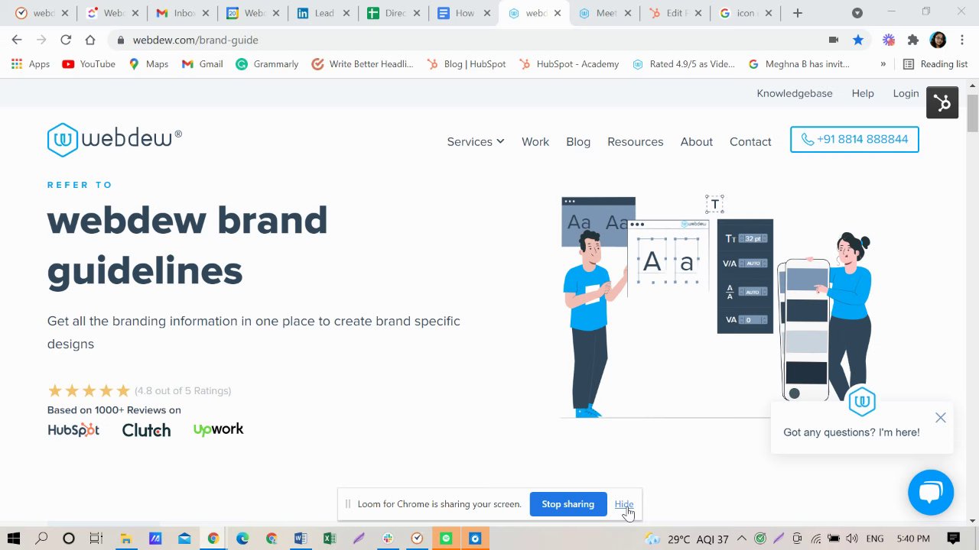Open the Apps bookmark shortcut

31,64
